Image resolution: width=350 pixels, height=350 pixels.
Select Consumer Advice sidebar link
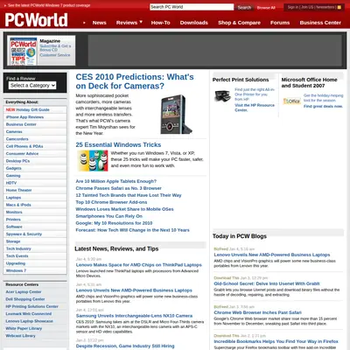point(22,153)
